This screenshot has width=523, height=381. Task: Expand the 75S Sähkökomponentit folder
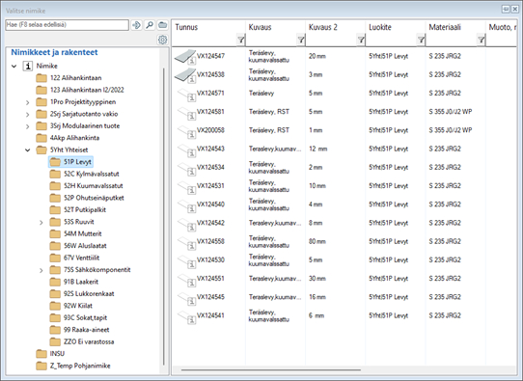pyautogui.click(x=41, y=270)
